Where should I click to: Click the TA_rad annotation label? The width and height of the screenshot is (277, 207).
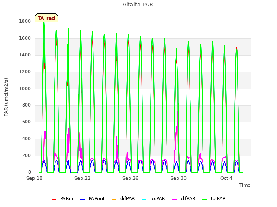[x=46, y=18]
